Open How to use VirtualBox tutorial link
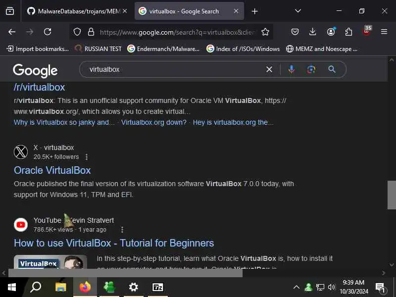Image resolution: width=396 pixels, height=297 pixels. click(114, 243)
